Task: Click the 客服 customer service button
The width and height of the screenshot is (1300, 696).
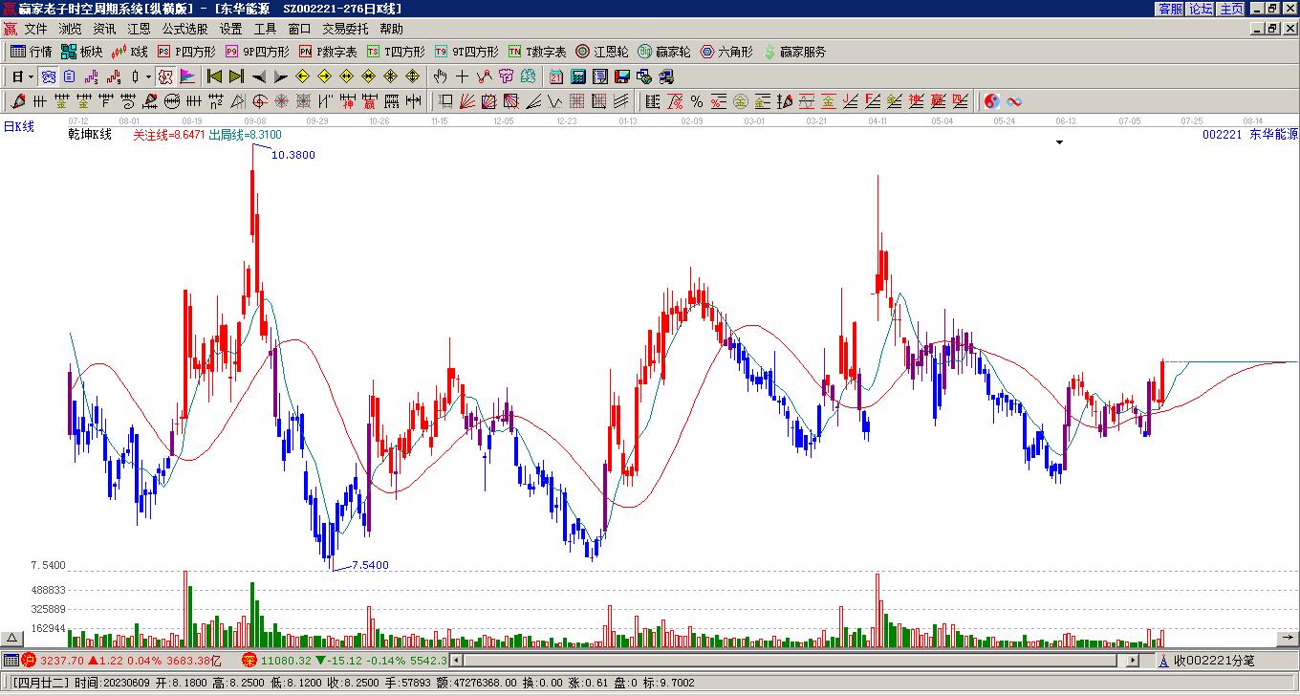Action: (1171, 9)
